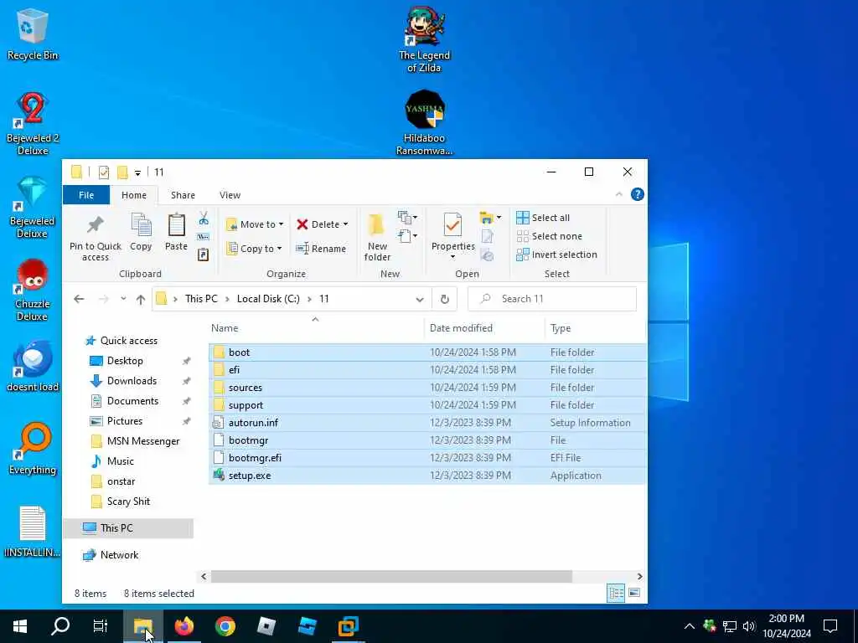This screenshot has height=643, width=858.
Task: Click the Copy ribbon button
Action: (x=141, y=233)
